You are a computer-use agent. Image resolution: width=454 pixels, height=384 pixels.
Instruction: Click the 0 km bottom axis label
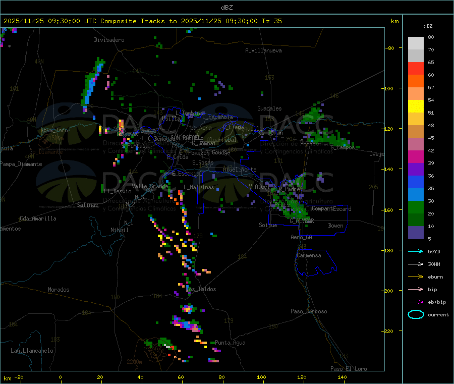[60, 377]
